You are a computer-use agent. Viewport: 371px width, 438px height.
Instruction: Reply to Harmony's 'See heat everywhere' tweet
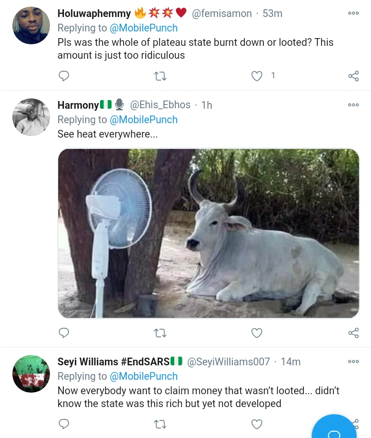pyautogui.click(x=64, y=333)
